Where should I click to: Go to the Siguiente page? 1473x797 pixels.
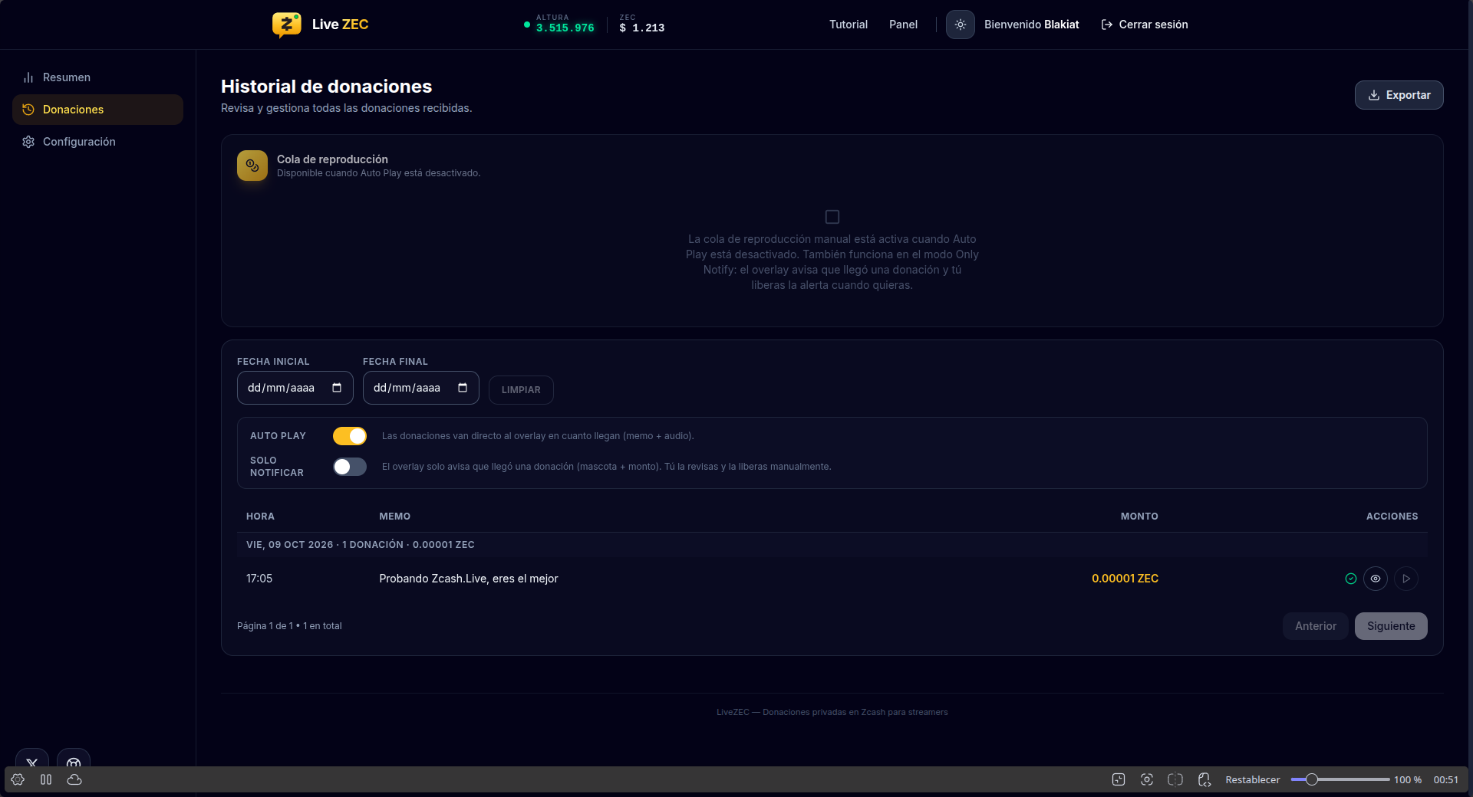[1391, 626]
